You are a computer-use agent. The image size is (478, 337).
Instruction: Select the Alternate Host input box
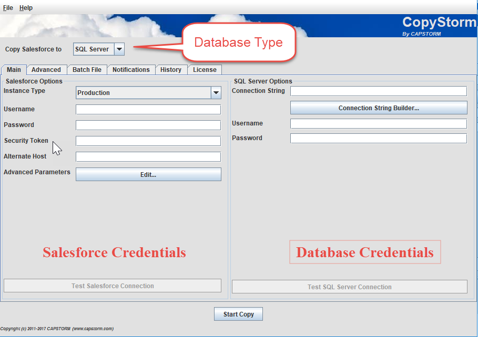(x=148, y=157)
